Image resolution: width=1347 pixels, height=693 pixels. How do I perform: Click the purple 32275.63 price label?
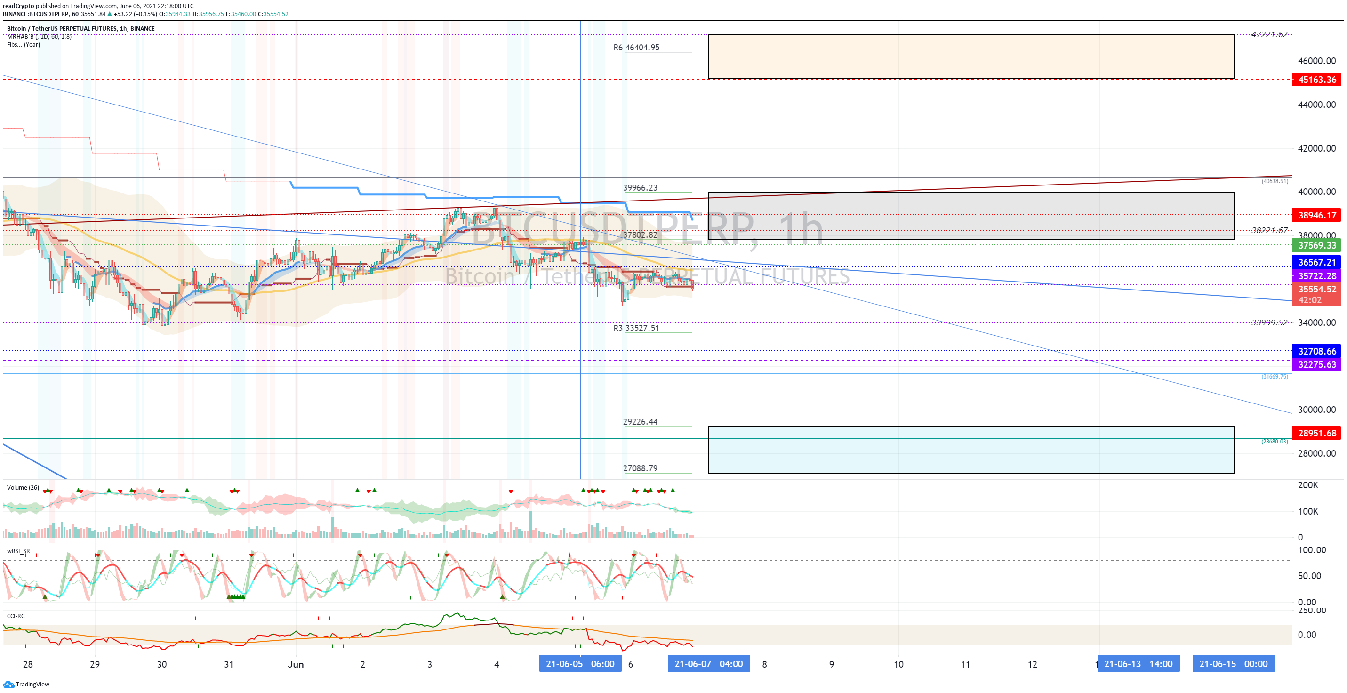click(1316, 364)
